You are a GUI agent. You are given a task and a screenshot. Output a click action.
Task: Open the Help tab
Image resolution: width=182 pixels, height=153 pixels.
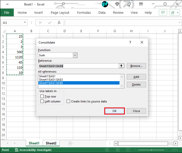point(148,13)
